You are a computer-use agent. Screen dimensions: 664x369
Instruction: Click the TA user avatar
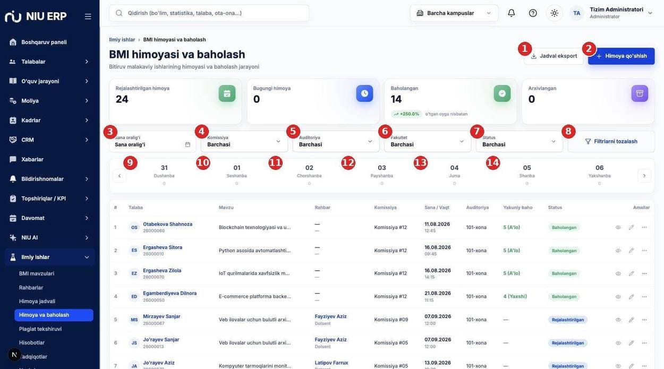(577, 13)
